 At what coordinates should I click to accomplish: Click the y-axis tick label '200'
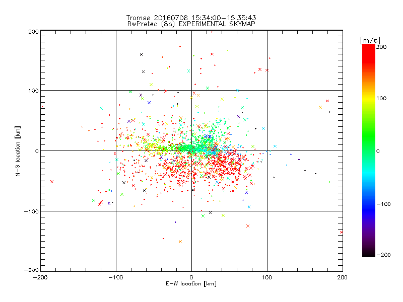33,32
